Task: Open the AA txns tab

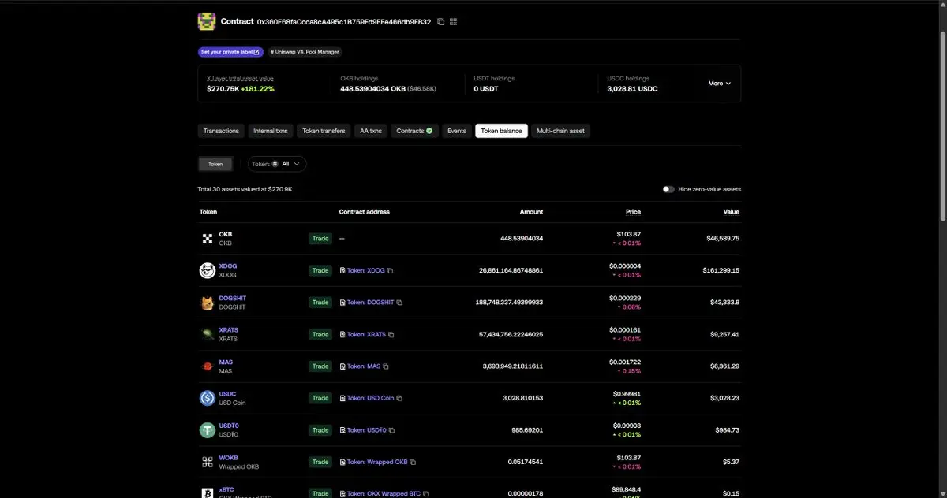Action: 371,131
